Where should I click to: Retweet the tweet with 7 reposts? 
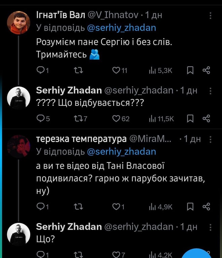pyautogui.click(x=78, y=118)
